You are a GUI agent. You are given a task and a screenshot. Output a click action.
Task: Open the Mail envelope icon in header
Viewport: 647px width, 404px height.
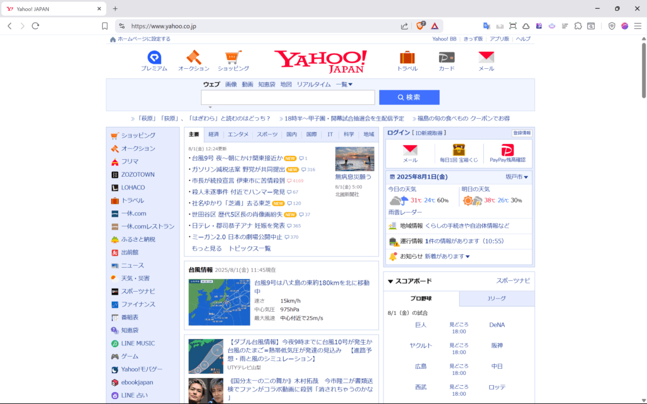(486, 57)
